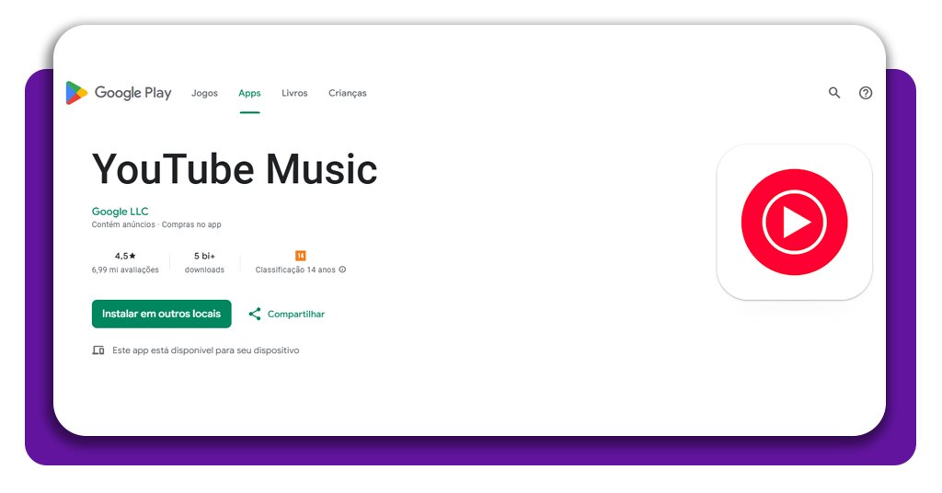Open the Google LLC developer link
The height and width of the screenshot is (493, 942).
coord(120,212)
